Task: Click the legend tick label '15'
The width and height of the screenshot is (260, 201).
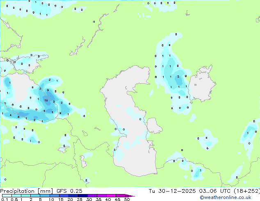Action: point(61,199)
